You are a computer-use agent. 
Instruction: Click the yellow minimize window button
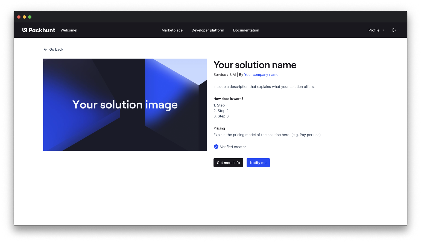point(24,17)
